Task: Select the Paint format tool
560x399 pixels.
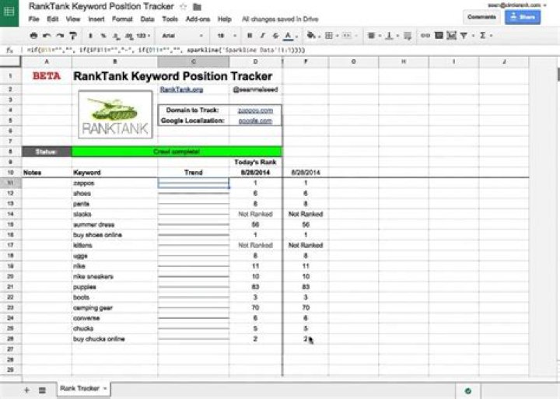Action: coord(73,35)
